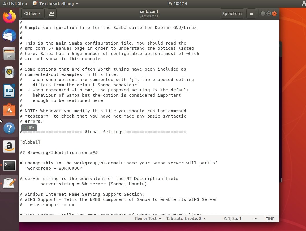Save smb.conf with the Speichern button

(232, 13)
